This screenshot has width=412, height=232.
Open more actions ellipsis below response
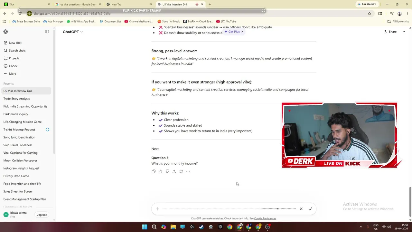188,171
